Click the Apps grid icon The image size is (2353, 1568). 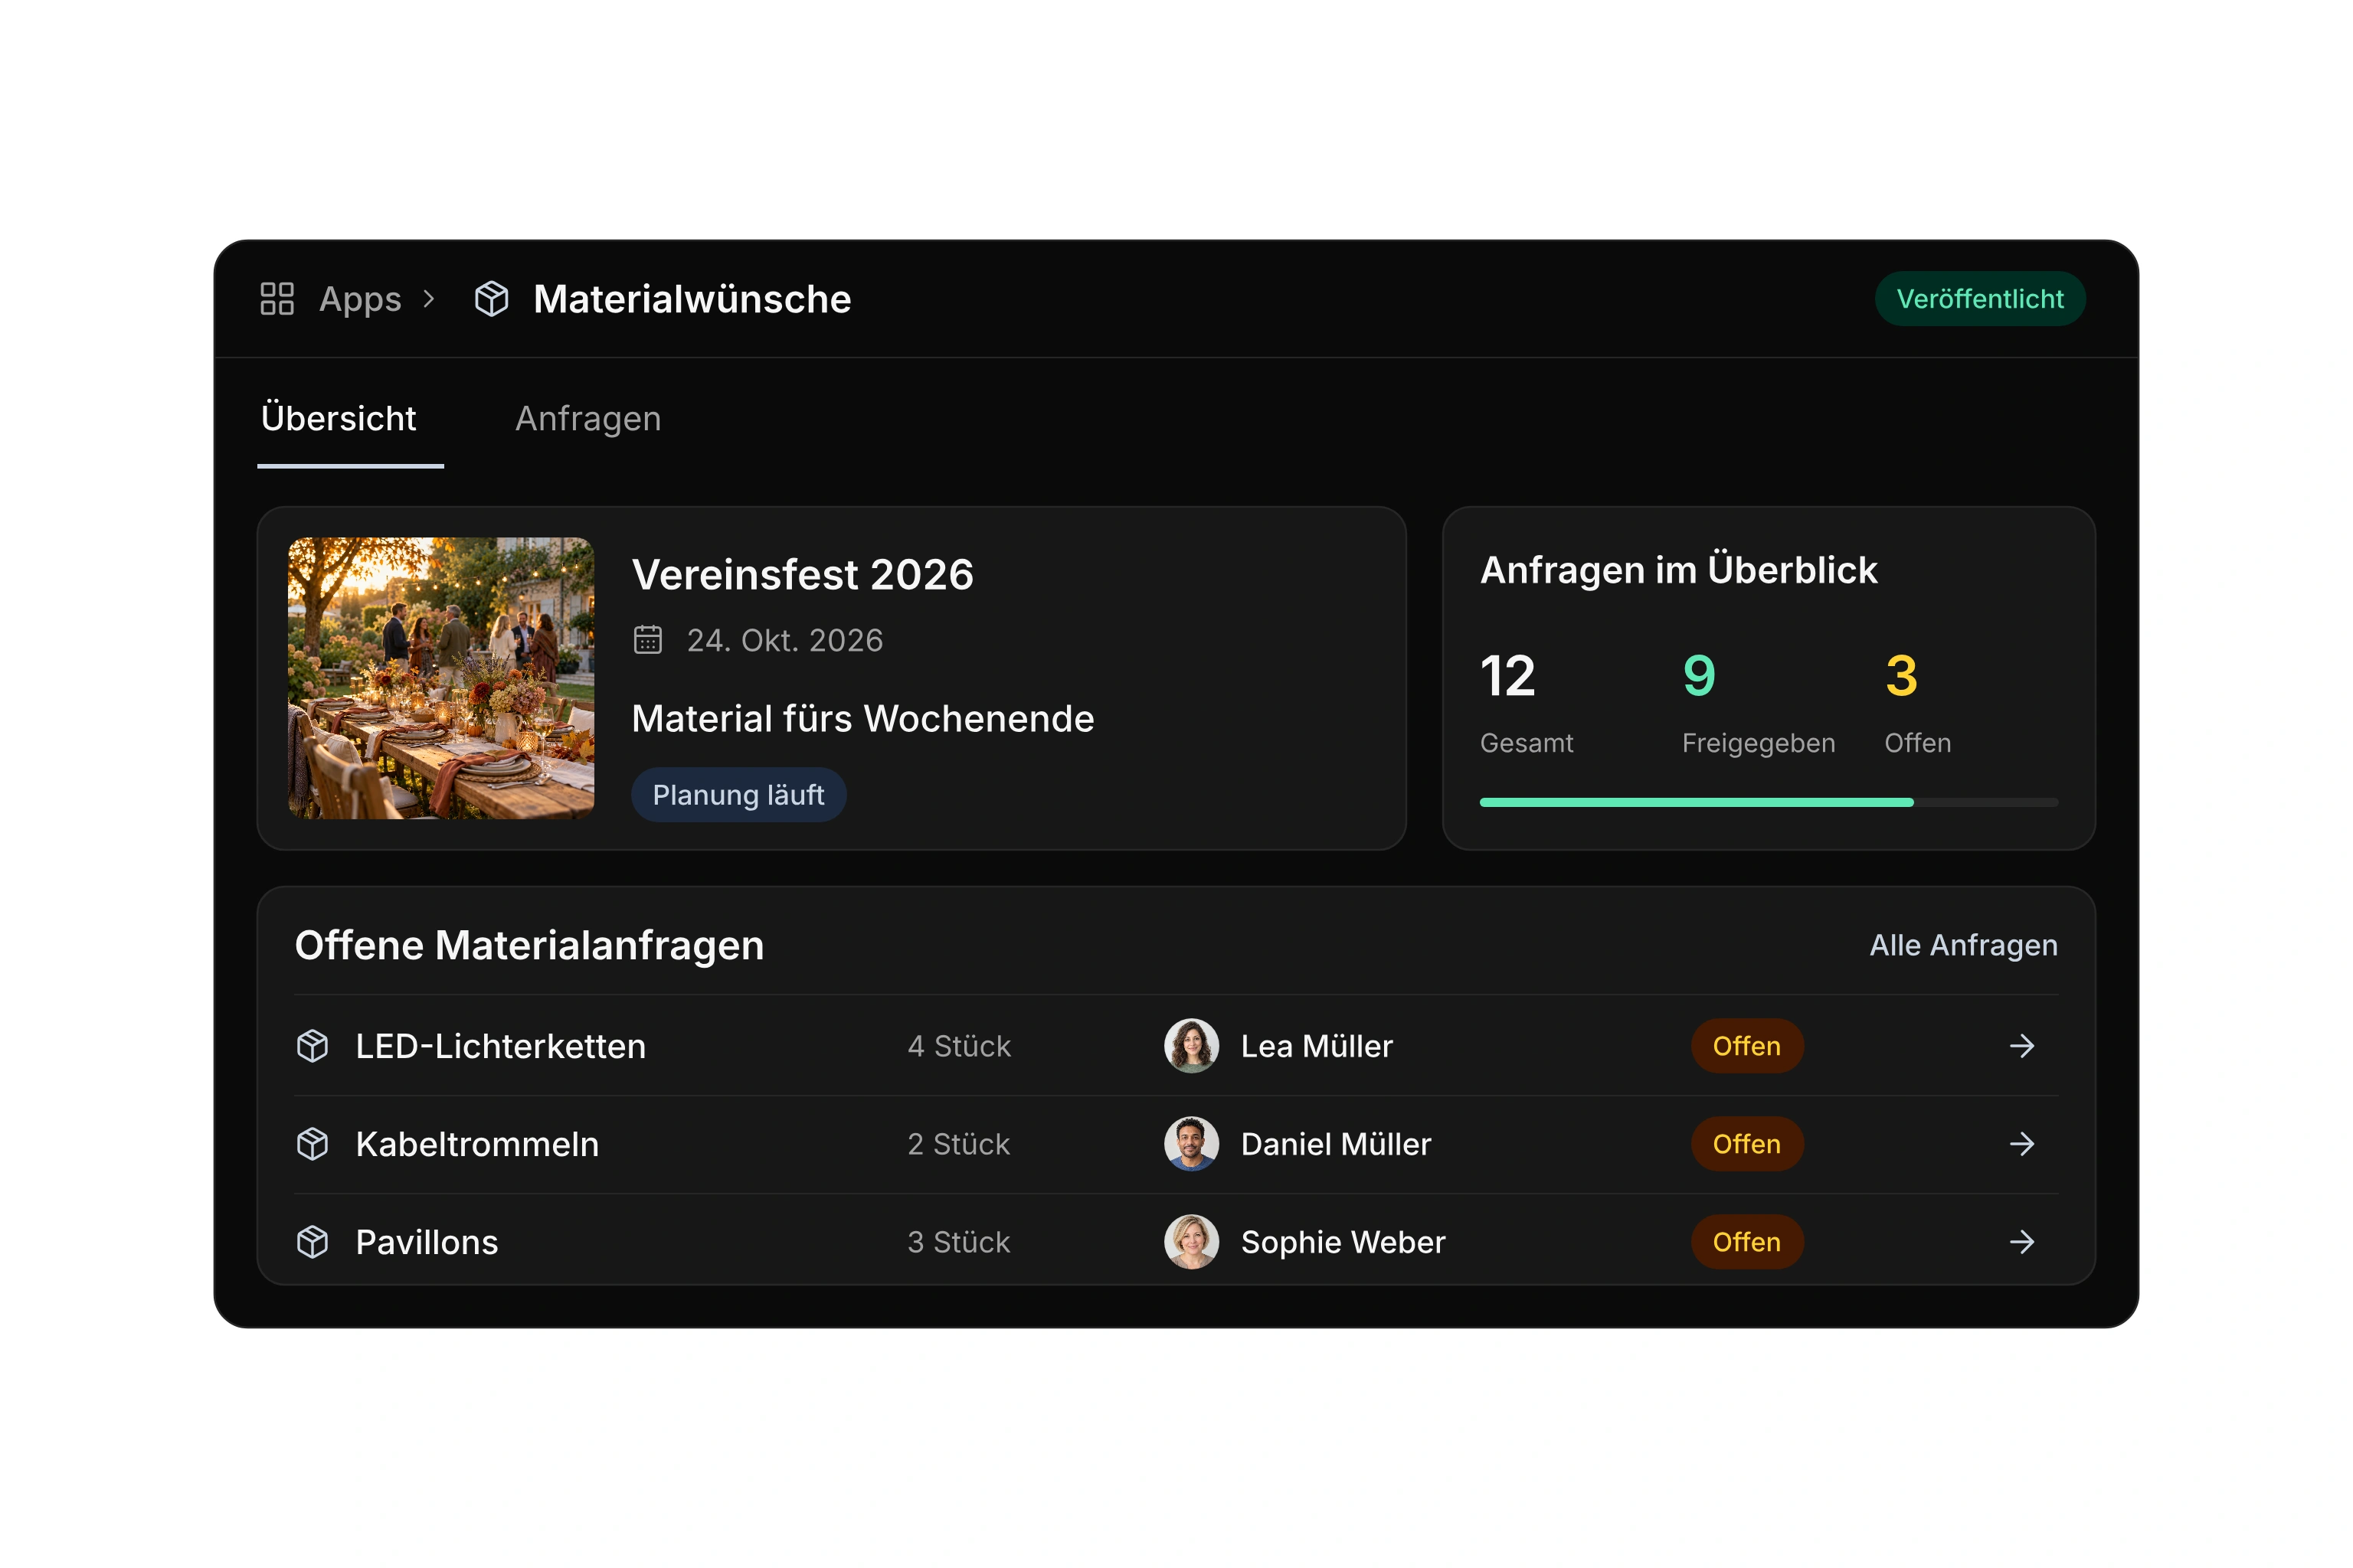pos(277,299)
